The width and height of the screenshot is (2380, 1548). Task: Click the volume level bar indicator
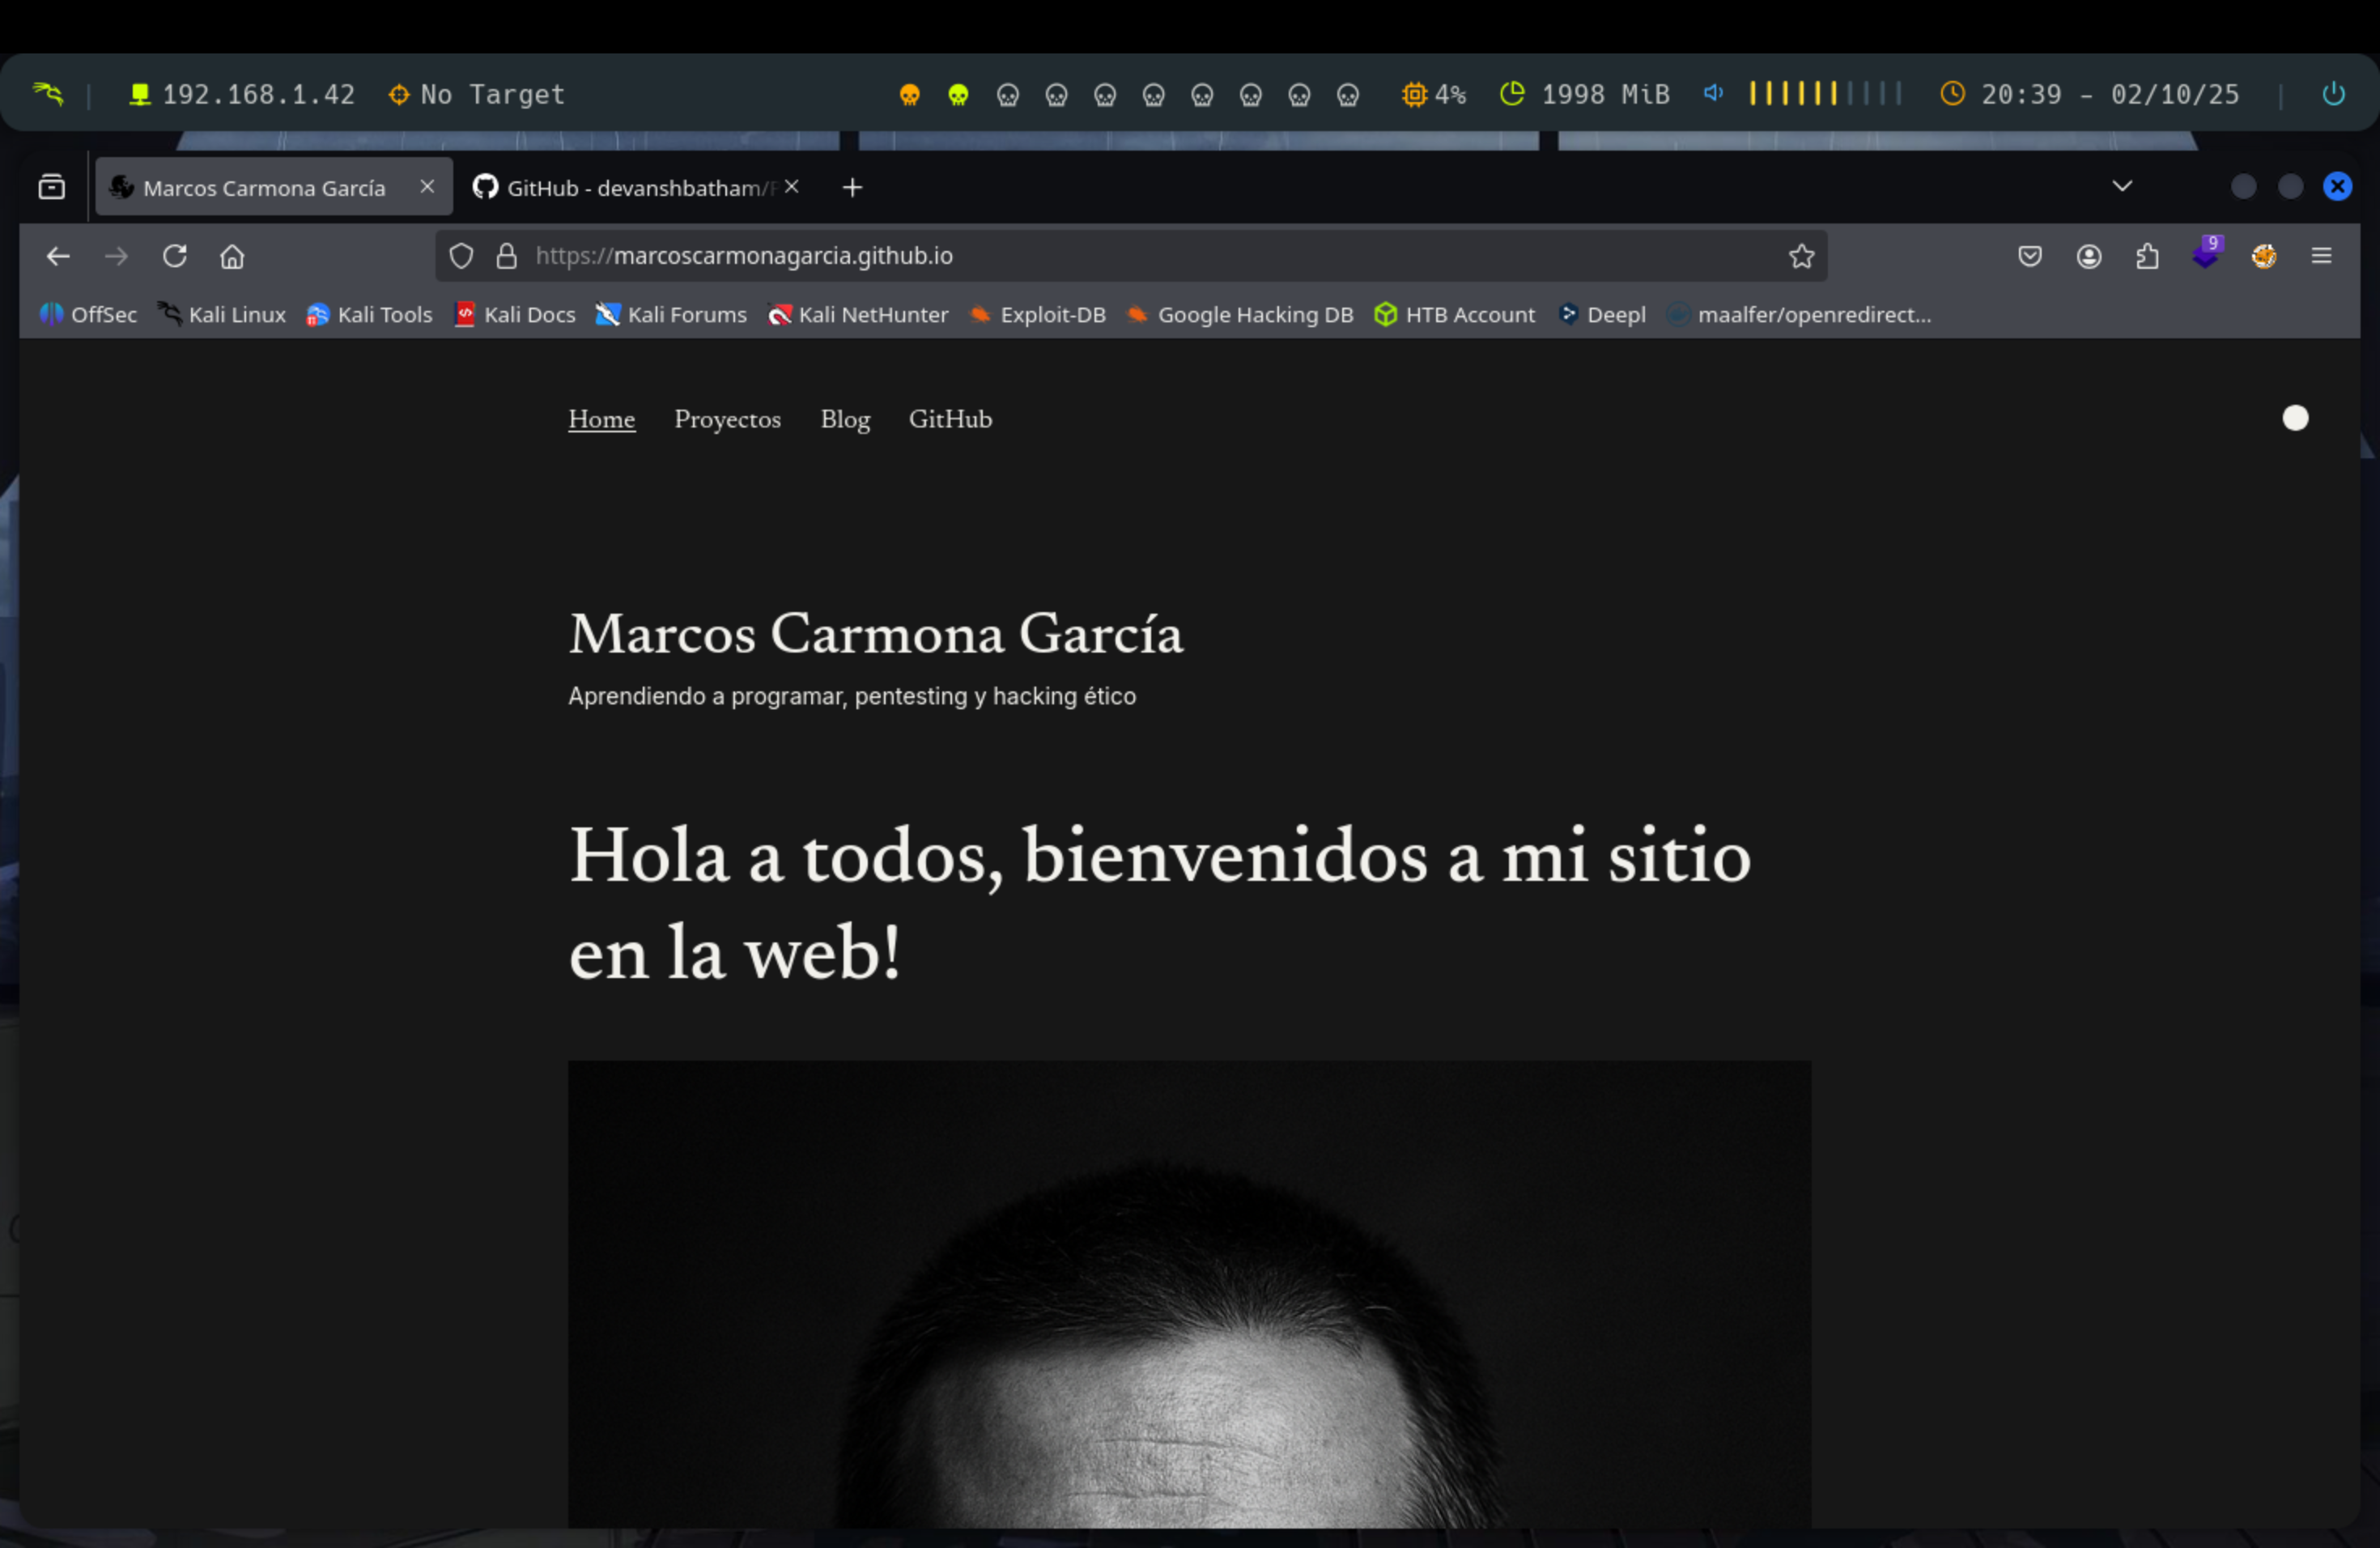pyautogui.click(x=1824, y=94)
